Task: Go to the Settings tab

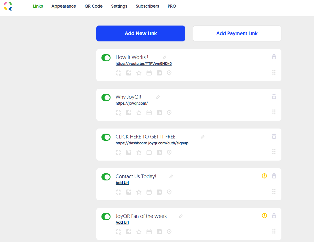Action: [x=119, y=6]
